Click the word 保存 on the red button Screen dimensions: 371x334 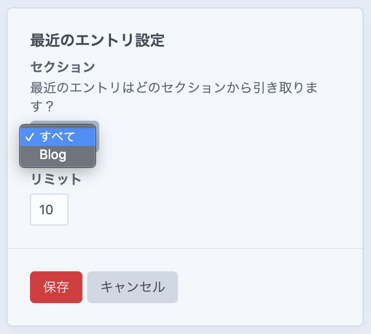(x=56, y=287)
